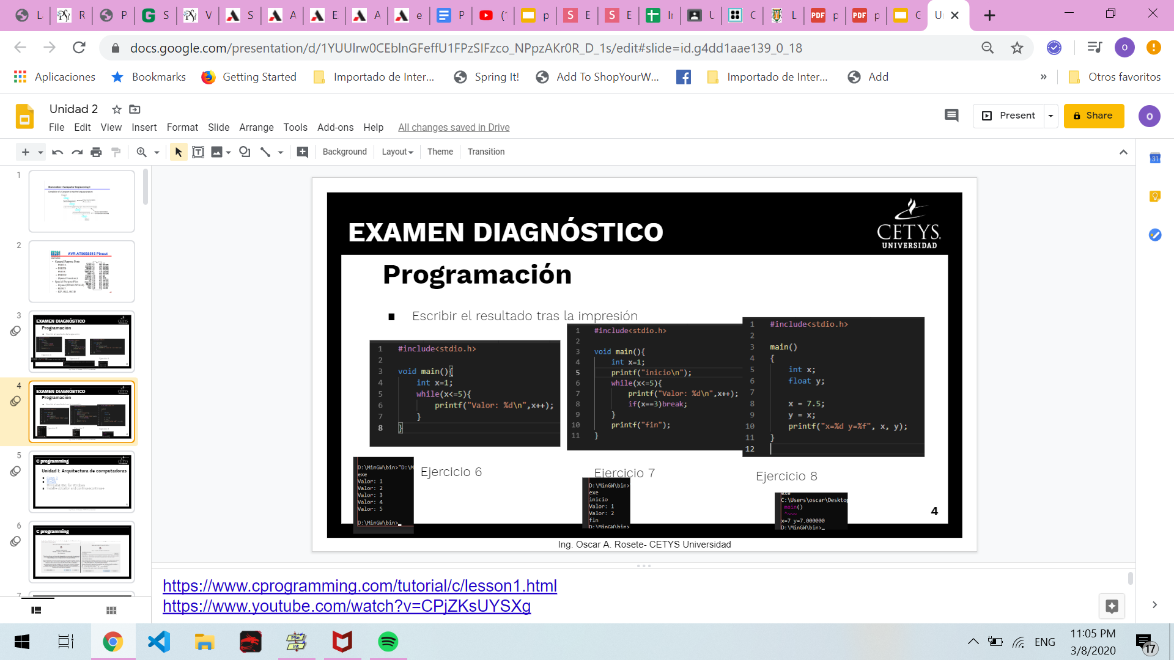Open the Insert menu

(144, 127)
